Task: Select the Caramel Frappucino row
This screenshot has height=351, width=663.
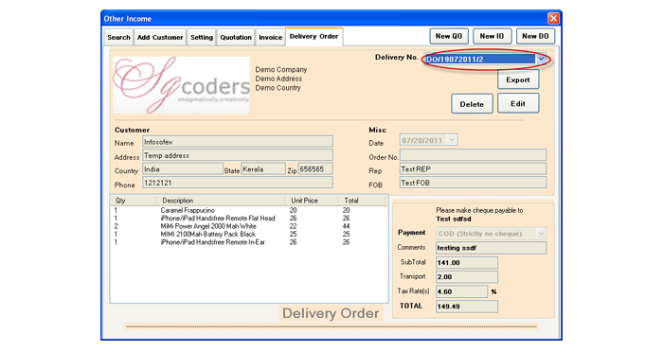Action: (x=248, y=210)
